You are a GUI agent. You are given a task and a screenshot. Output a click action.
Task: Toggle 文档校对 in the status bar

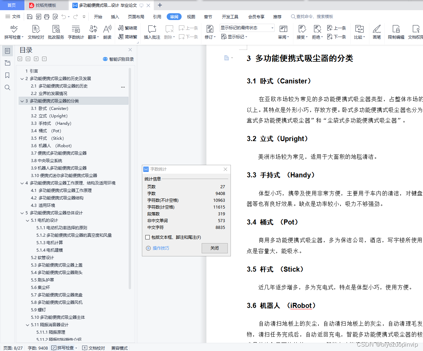pyautogui.click(x=94, y=348)
